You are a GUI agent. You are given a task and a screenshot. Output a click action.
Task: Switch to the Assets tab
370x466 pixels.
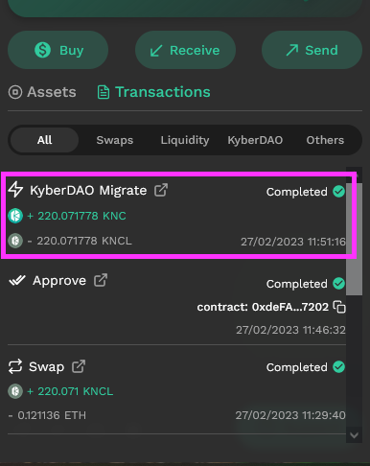tap(42, 92)
